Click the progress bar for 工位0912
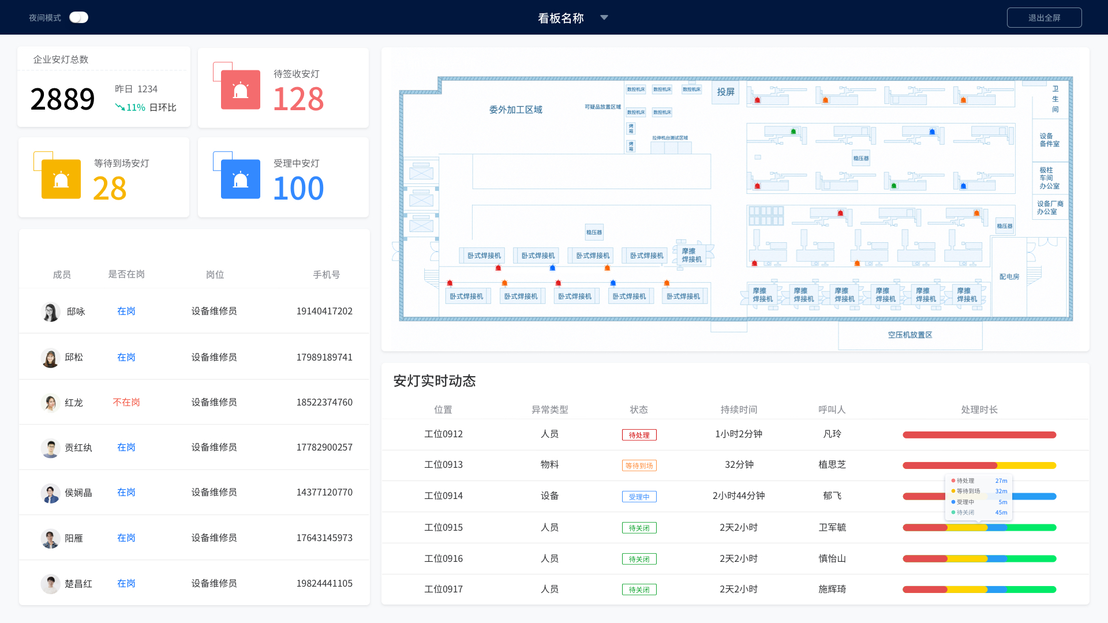The height and width of the screenshot is (623, 1108). coord(979,434)
